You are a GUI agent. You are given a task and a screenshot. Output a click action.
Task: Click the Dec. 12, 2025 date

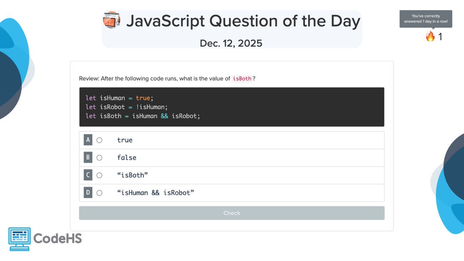click(x=231, y=43)
